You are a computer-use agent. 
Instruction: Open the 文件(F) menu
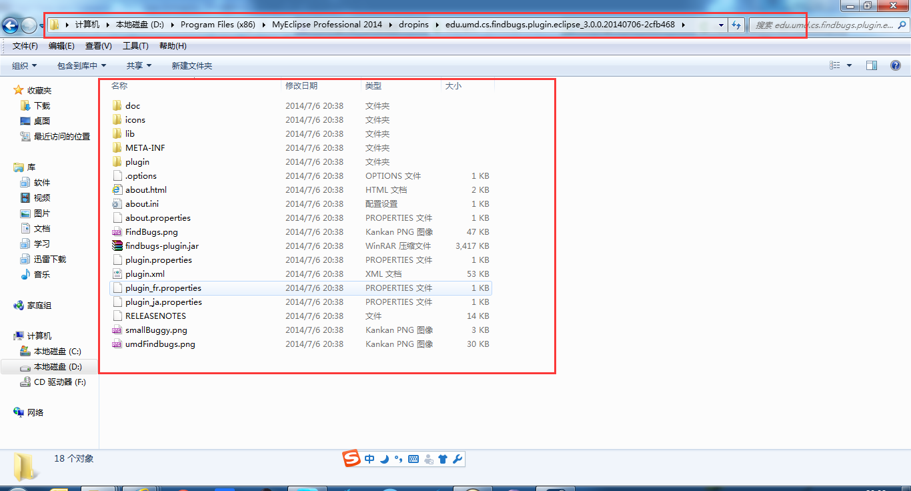[25, 46]
